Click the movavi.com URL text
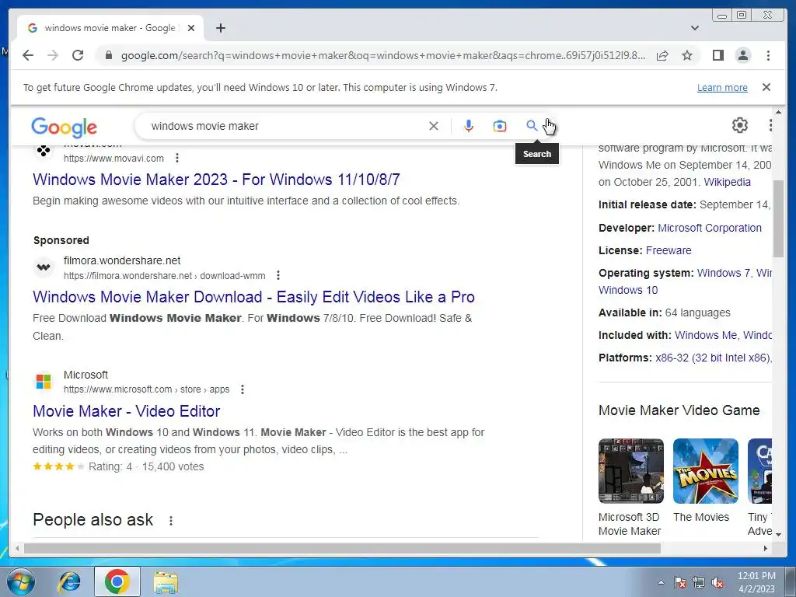The height and width of the screenshot is (597, 796). [113, 159]
